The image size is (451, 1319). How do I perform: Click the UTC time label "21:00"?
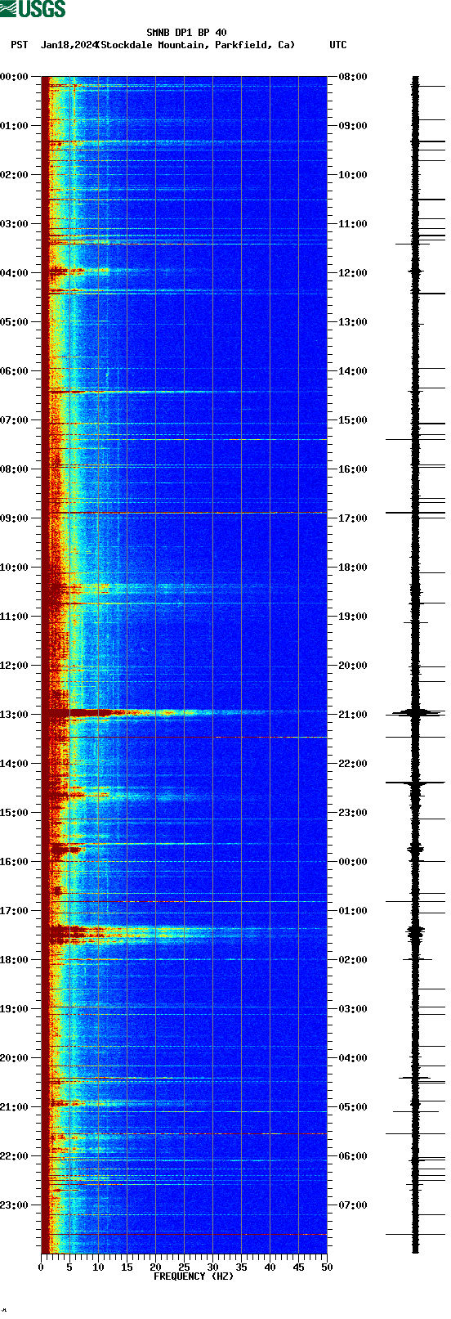click(x=353, y=715)
